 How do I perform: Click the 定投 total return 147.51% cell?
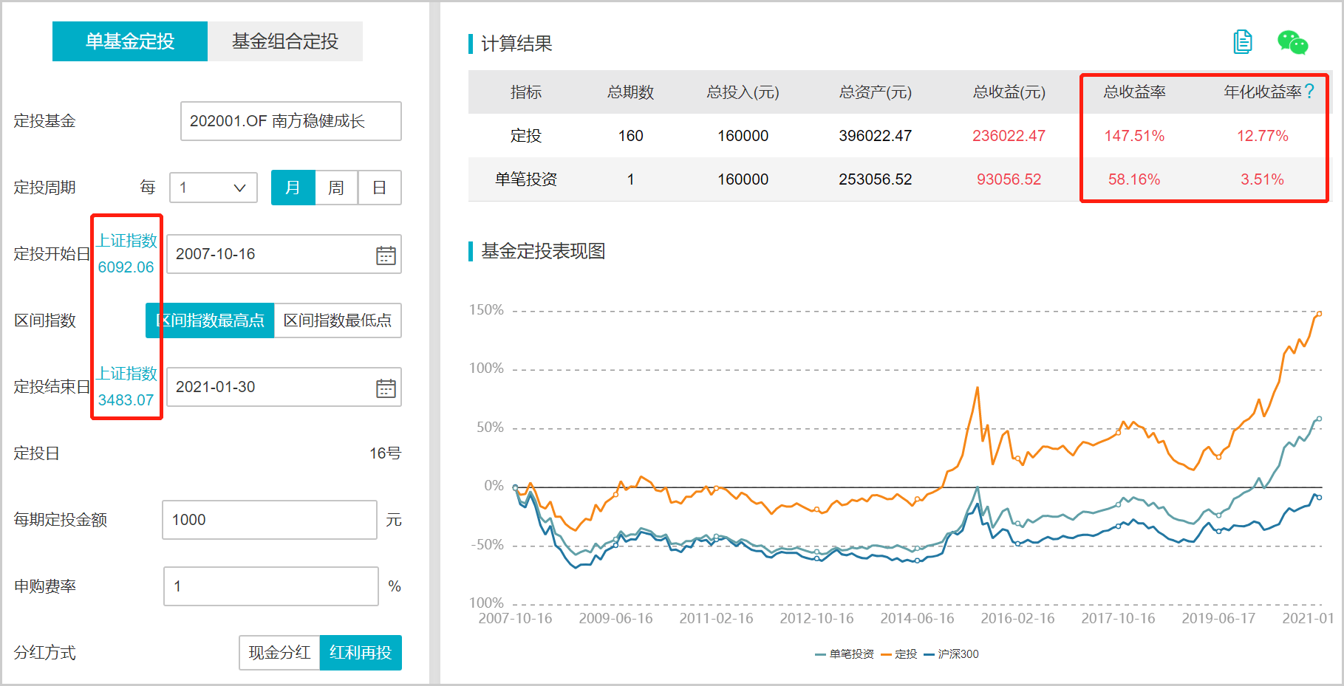pyautogui.click(x=1134, y=136)
